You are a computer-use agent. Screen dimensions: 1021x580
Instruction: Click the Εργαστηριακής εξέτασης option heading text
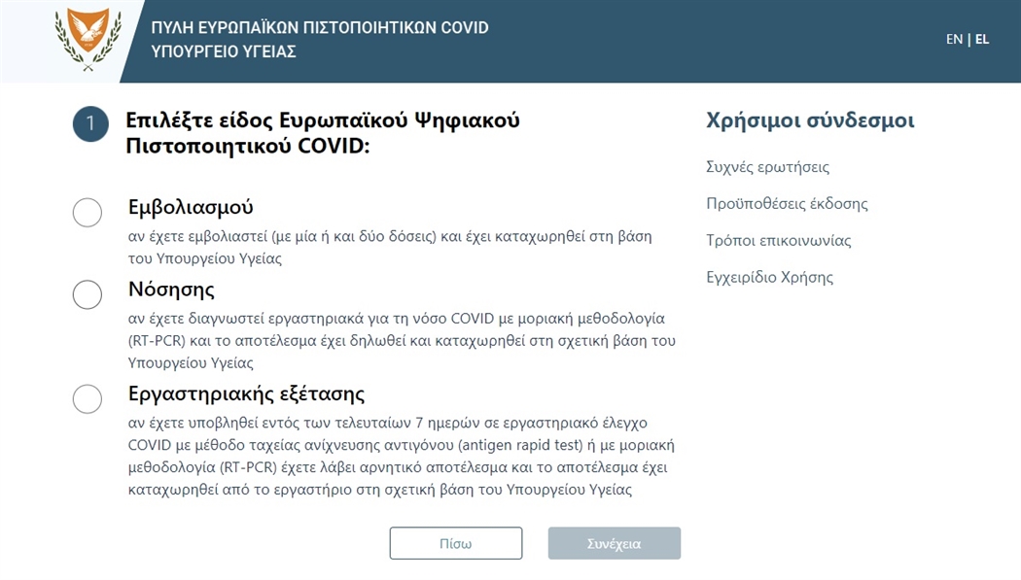tap(246, 394)
